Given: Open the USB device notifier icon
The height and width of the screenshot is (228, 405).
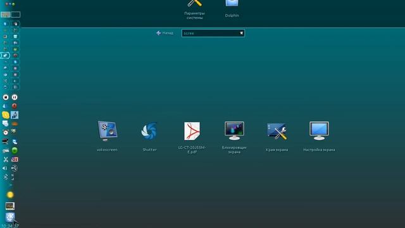Looking at the screenshot, I should tap(15, 168).
